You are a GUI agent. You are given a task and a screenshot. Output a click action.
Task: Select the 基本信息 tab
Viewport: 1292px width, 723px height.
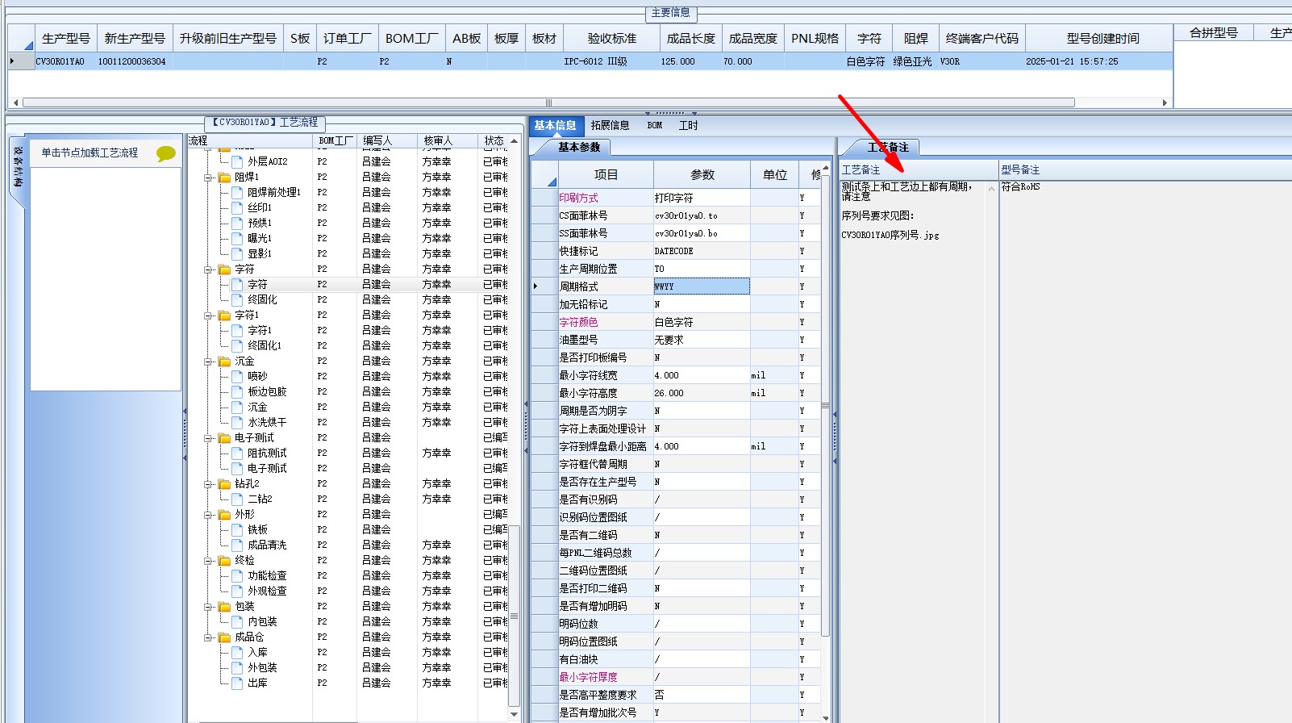(555, 125)
